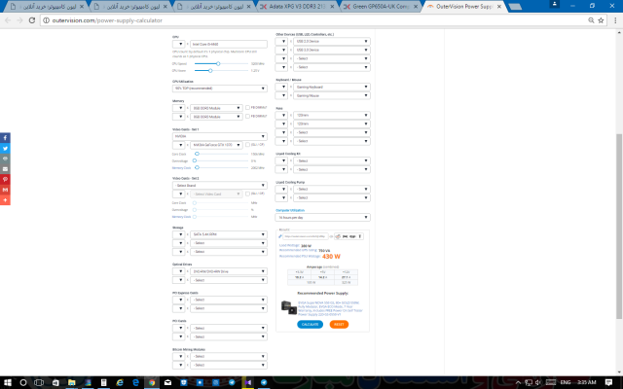Click the browser forward arrow
This screenshot has height=389, width=623.
(x=19, y=20)
